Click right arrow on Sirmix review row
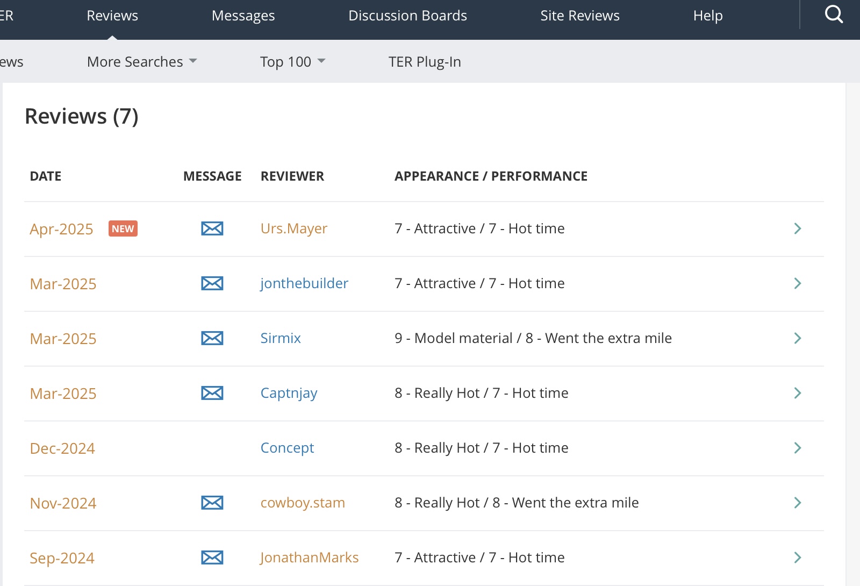Viewport: 860px width, 586px height. [x=797, y=338]
